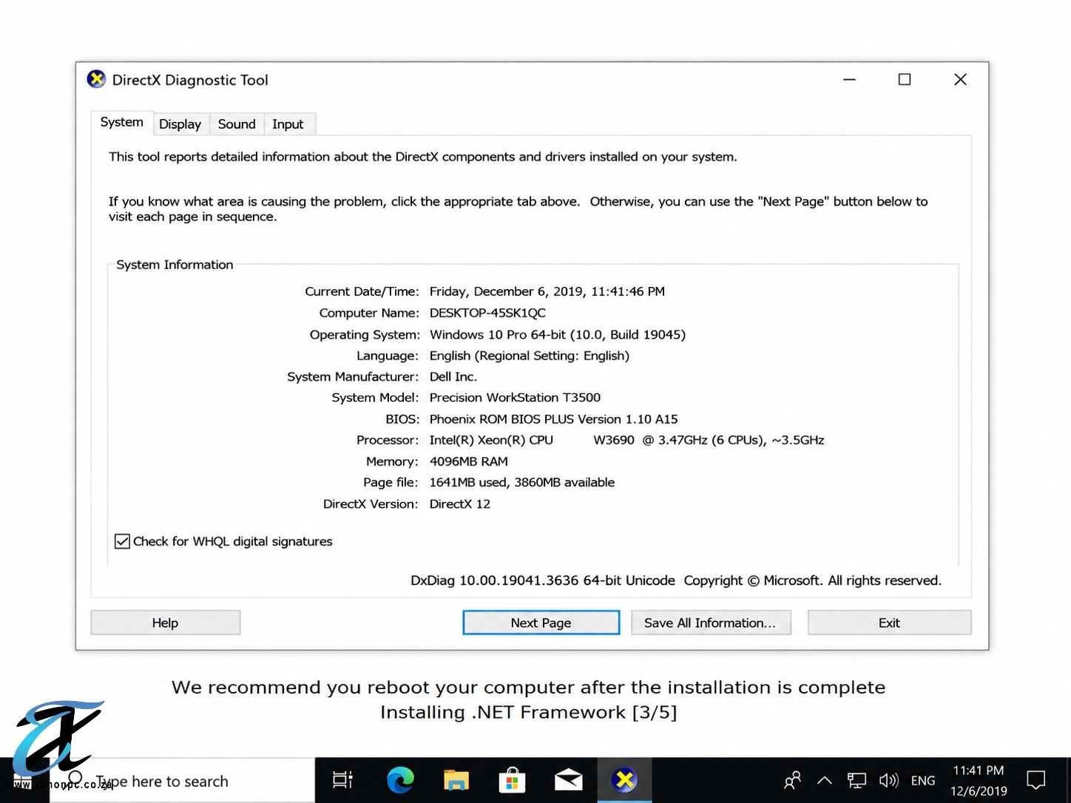
Task: Show hidden system tray icons
Action: coord(825,780)
